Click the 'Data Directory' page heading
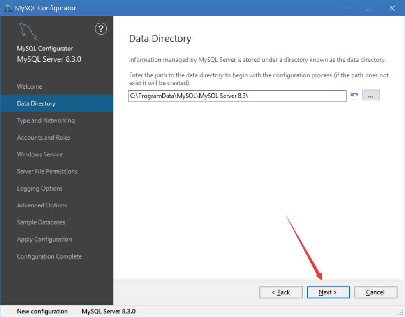The height and width of the screenshot is (317, 405). [x=160, y=39]
